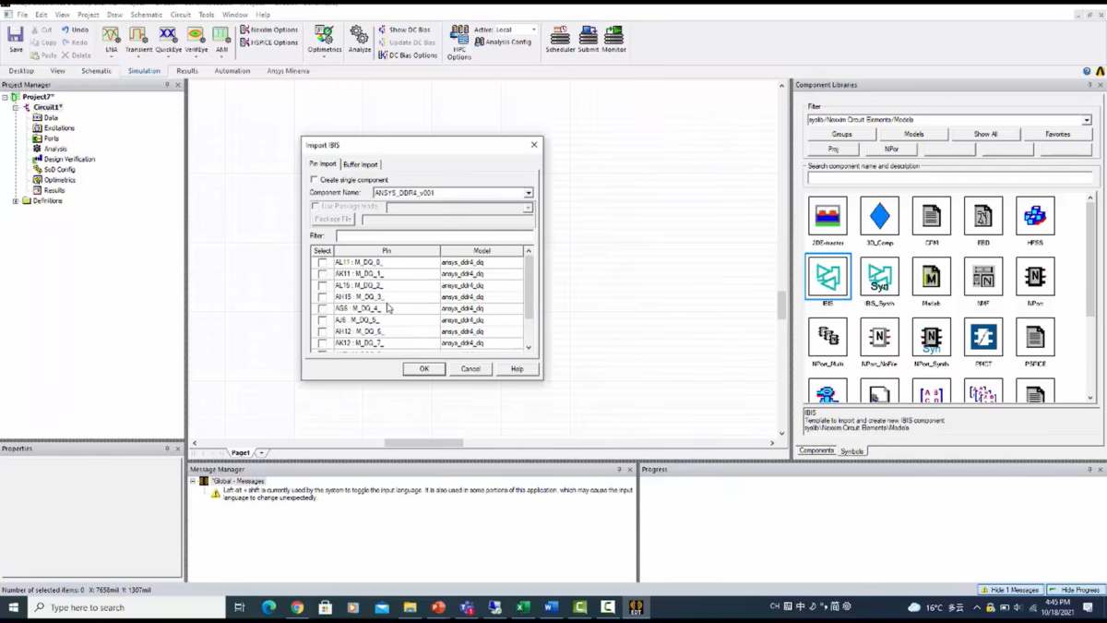Check the AH12 : M_DQ_6_ pin row
This screenshot has width=1107, height=623.
coord(322,331)
